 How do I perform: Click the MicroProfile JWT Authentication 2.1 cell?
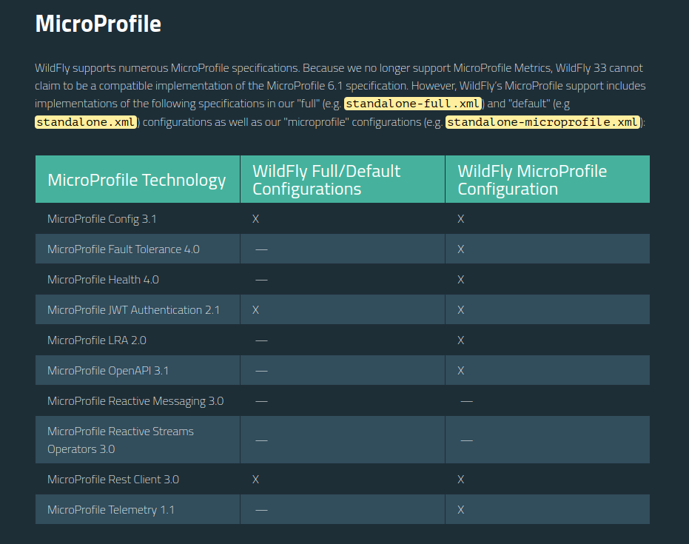(x=133, y=310)
